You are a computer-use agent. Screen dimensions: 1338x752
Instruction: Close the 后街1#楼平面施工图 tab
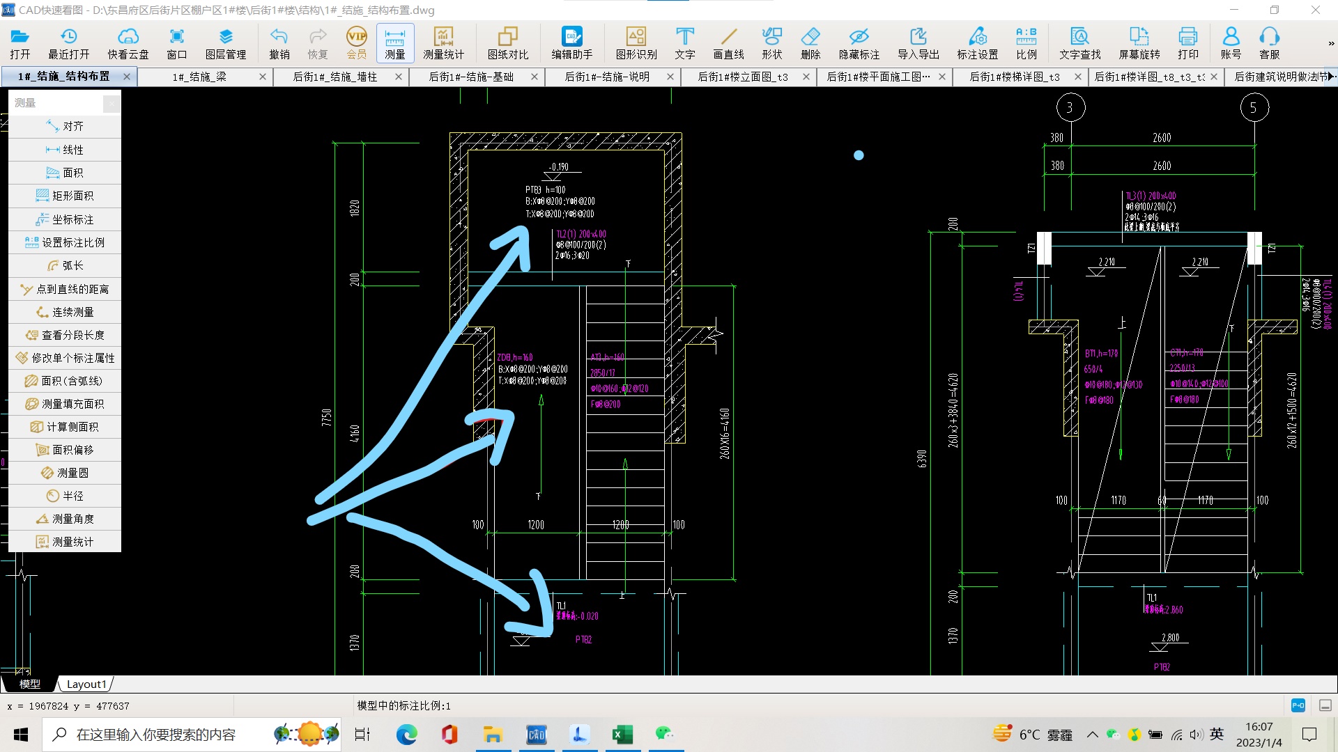click(942, 77)
